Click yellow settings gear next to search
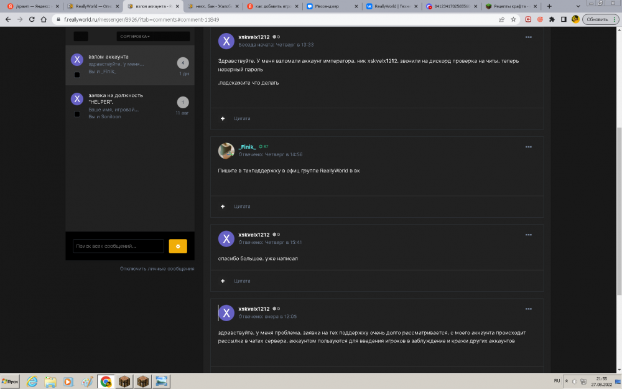Image resolution: width=622 pixels, height=389 pixels. tap(178, 246)
